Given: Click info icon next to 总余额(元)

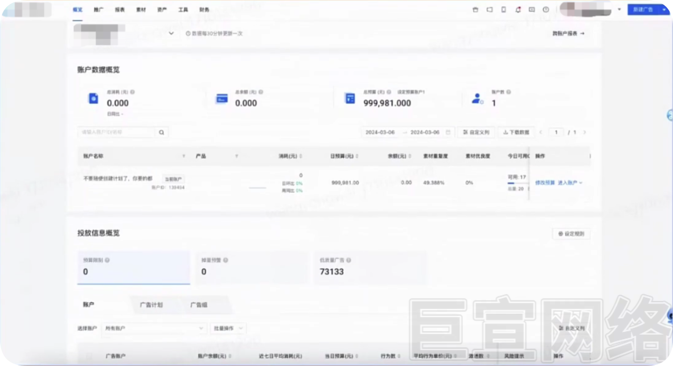Looking at the screenshot, I should coord(261,92).
